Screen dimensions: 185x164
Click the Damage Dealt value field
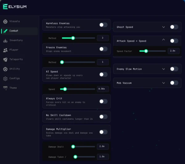[103, 146]
